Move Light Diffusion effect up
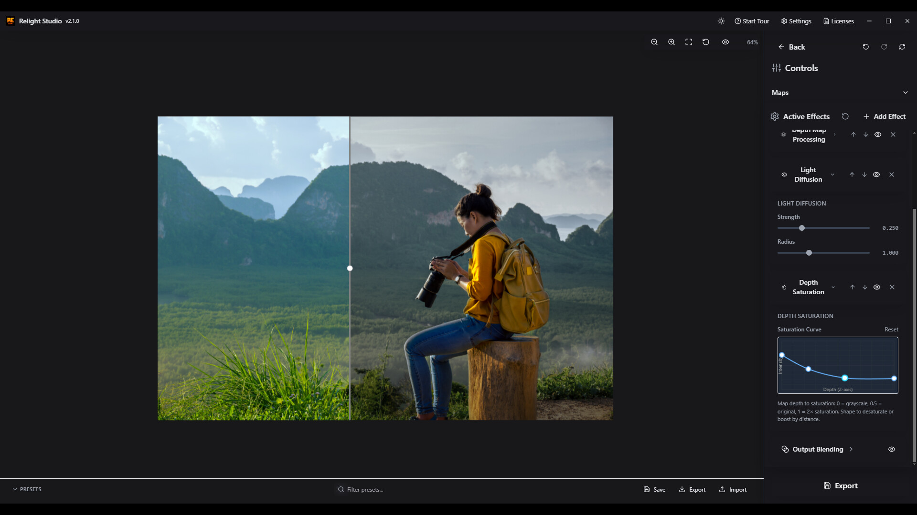The height and width of the screenshot is (515, 917). [x=852, y=174]
